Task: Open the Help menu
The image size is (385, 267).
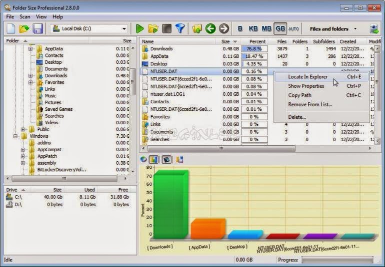Action: 57,16
